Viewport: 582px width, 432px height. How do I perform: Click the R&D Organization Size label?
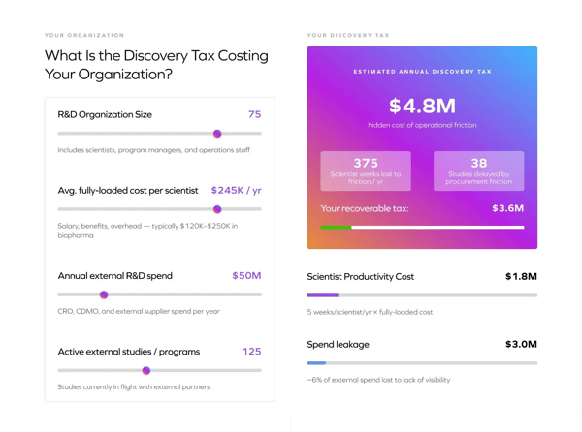pyautogui.click(x=105, y=114)
